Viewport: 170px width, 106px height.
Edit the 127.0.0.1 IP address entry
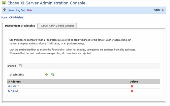13,91
